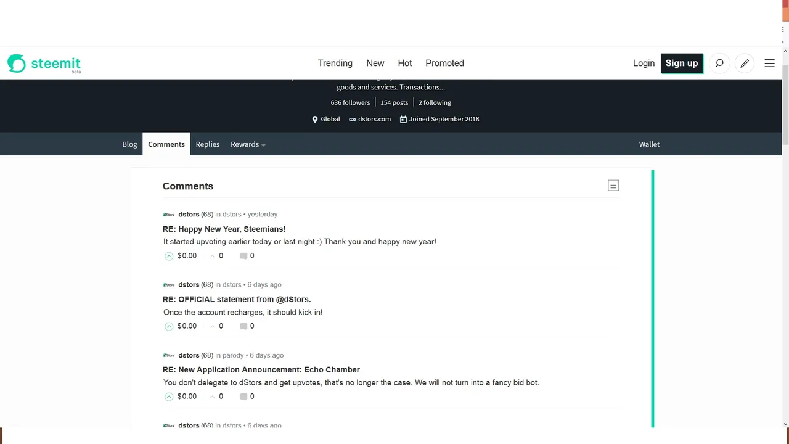Open the hamburger main menu

(769, 63)
